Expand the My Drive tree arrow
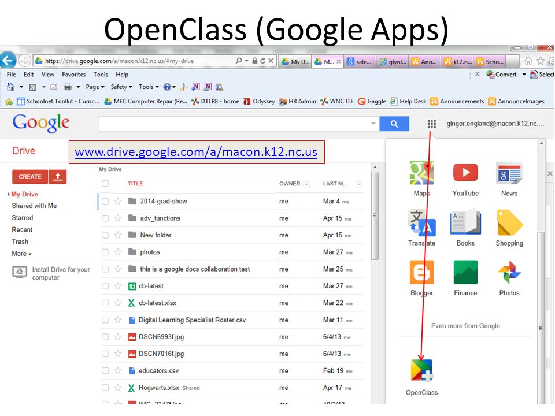The image size is (555, 416). (x=9, y=194)
